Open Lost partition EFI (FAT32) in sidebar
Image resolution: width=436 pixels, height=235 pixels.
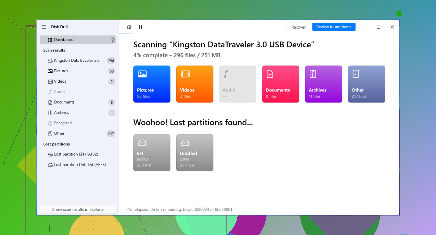pyautogui.click(x=78, y=154)
